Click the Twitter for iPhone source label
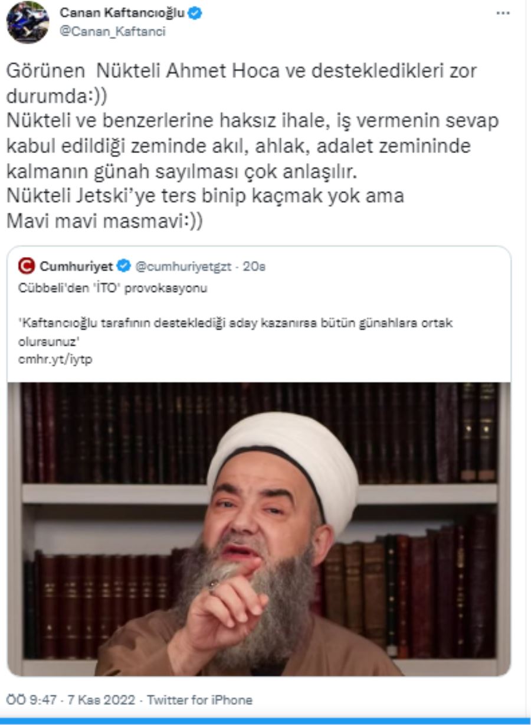Viewport: 531px width, 725px height. click(199, 700)
